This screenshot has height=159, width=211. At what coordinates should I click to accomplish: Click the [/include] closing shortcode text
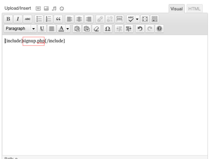(x=55, y=41)
